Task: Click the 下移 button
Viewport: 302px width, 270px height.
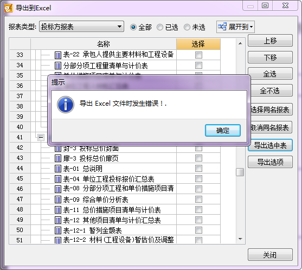Action: [x=270, y=57]
